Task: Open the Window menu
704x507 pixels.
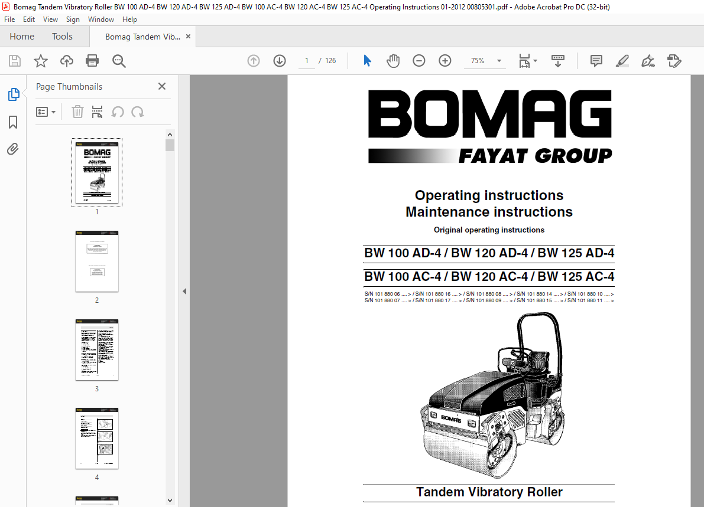Action: (x=101, y=19)
